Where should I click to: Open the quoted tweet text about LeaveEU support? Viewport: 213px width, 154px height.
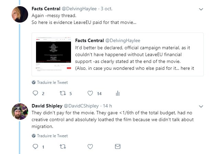[x=134, y=58]
